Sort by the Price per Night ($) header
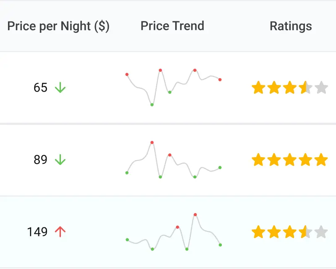 [58, 26]
